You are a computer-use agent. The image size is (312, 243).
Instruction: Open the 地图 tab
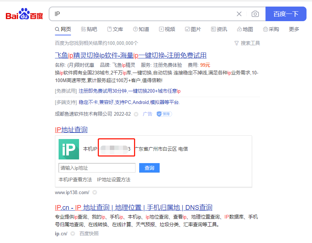245,29
